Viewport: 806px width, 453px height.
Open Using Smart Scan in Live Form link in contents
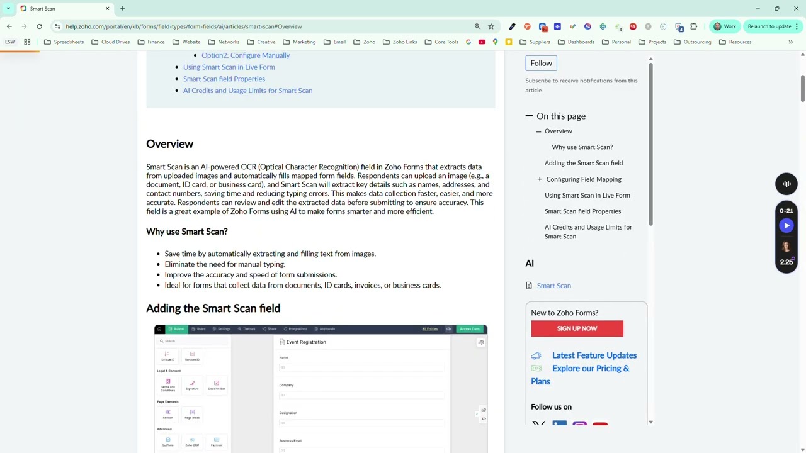tap(229, 67)
